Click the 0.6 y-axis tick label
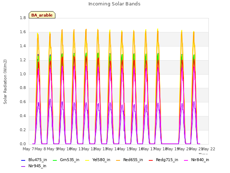The image size is (230, 173). (23, 102)
